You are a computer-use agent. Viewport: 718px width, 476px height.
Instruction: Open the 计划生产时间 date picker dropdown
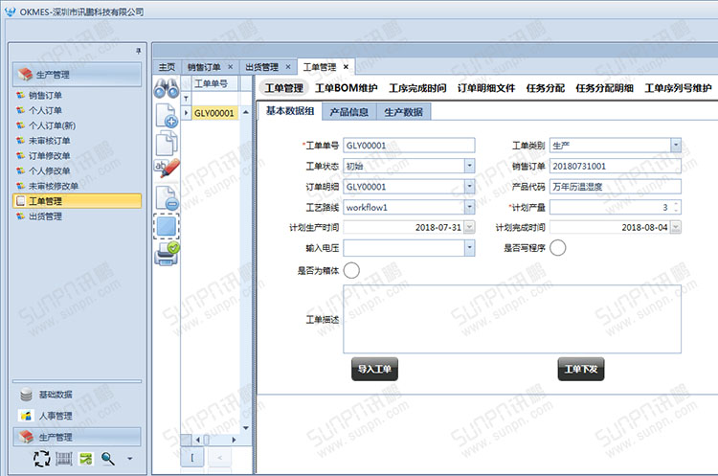[469, 228]
